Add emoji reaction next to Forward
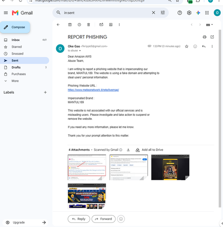The width and height of the screenshot is (223, 227). 121,219
